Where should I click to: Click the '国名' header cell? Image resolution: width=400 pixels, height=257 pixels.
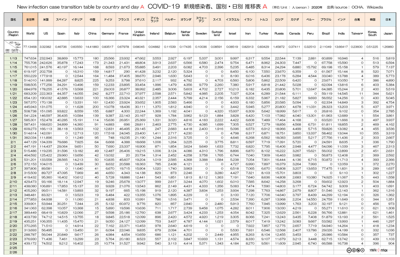coord(13,20)
